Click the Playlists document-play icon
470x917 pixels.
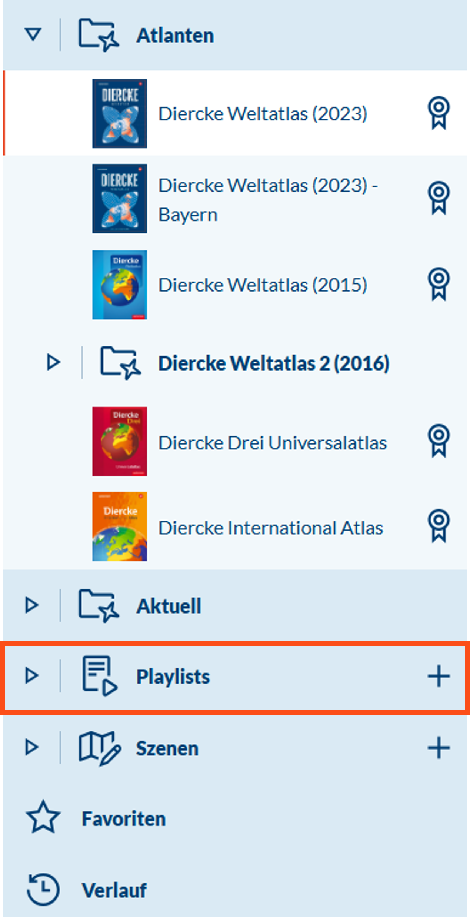click(100, 676)
